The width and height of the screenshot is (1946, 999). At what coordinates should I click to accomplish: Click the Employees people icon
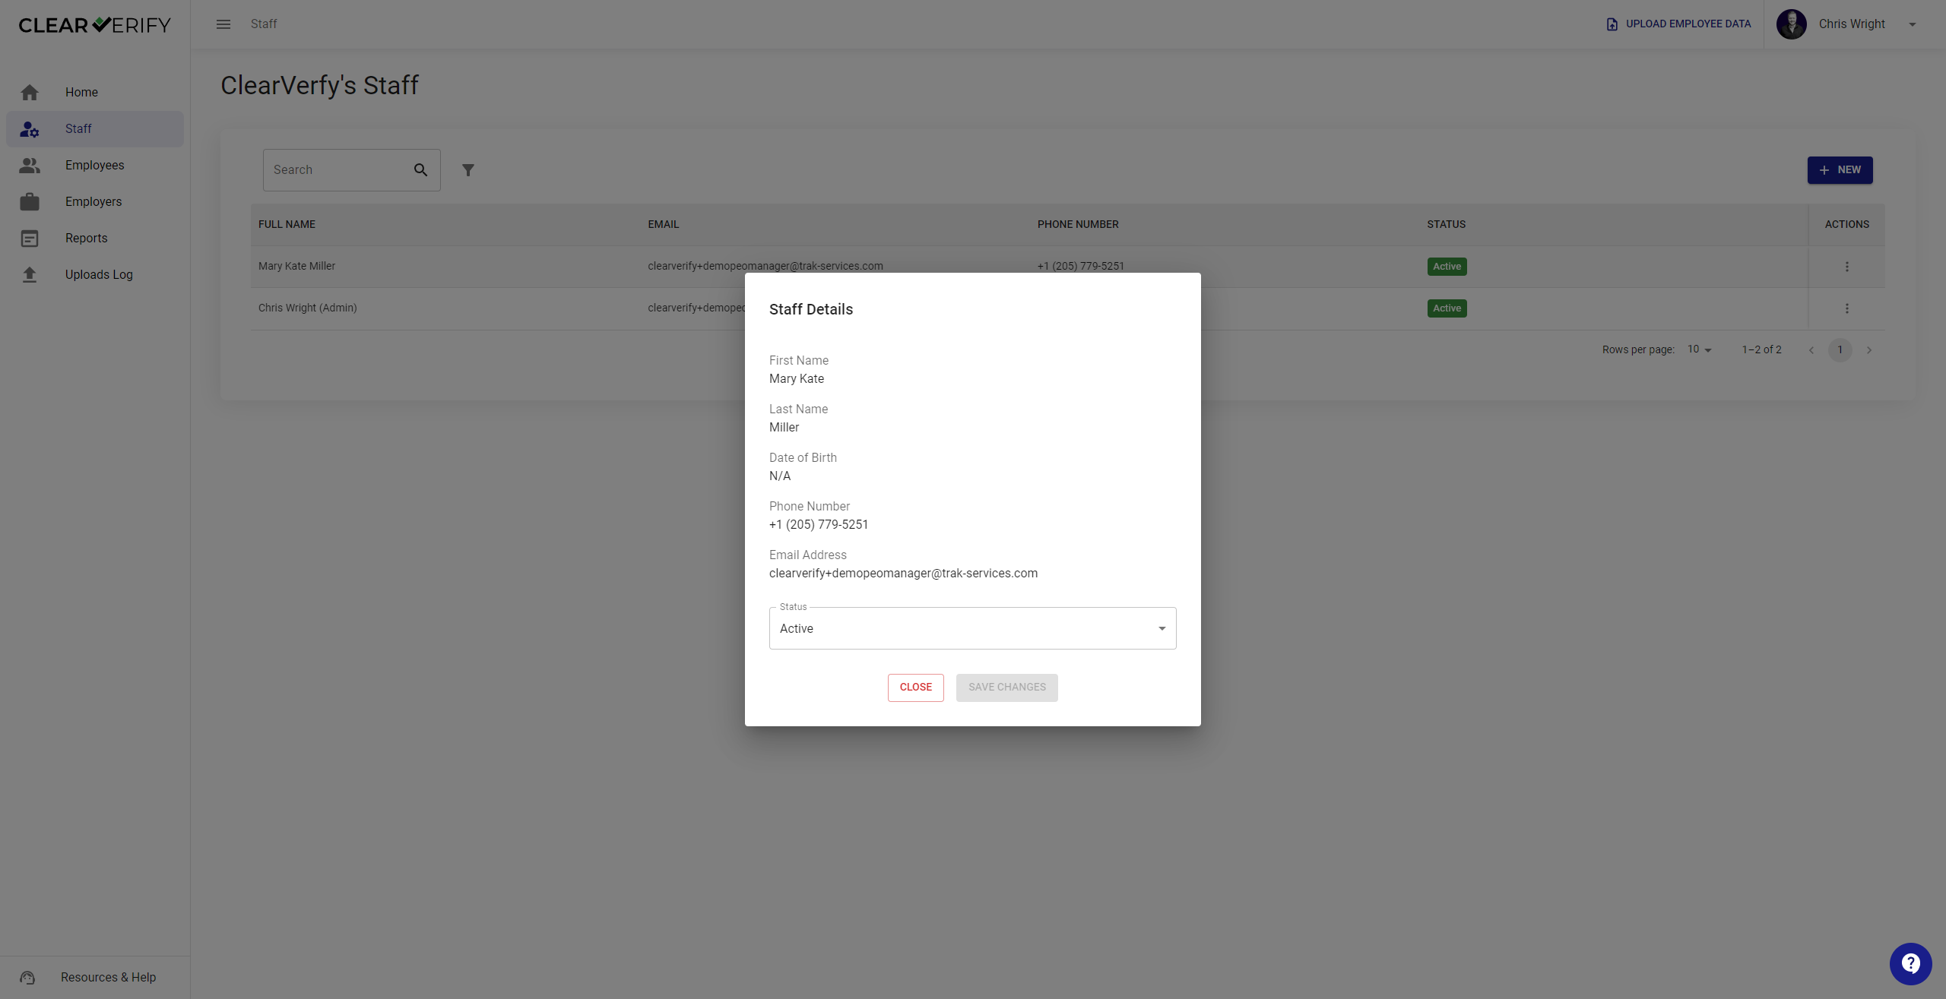pyautogui.click(x=30, y=166)
